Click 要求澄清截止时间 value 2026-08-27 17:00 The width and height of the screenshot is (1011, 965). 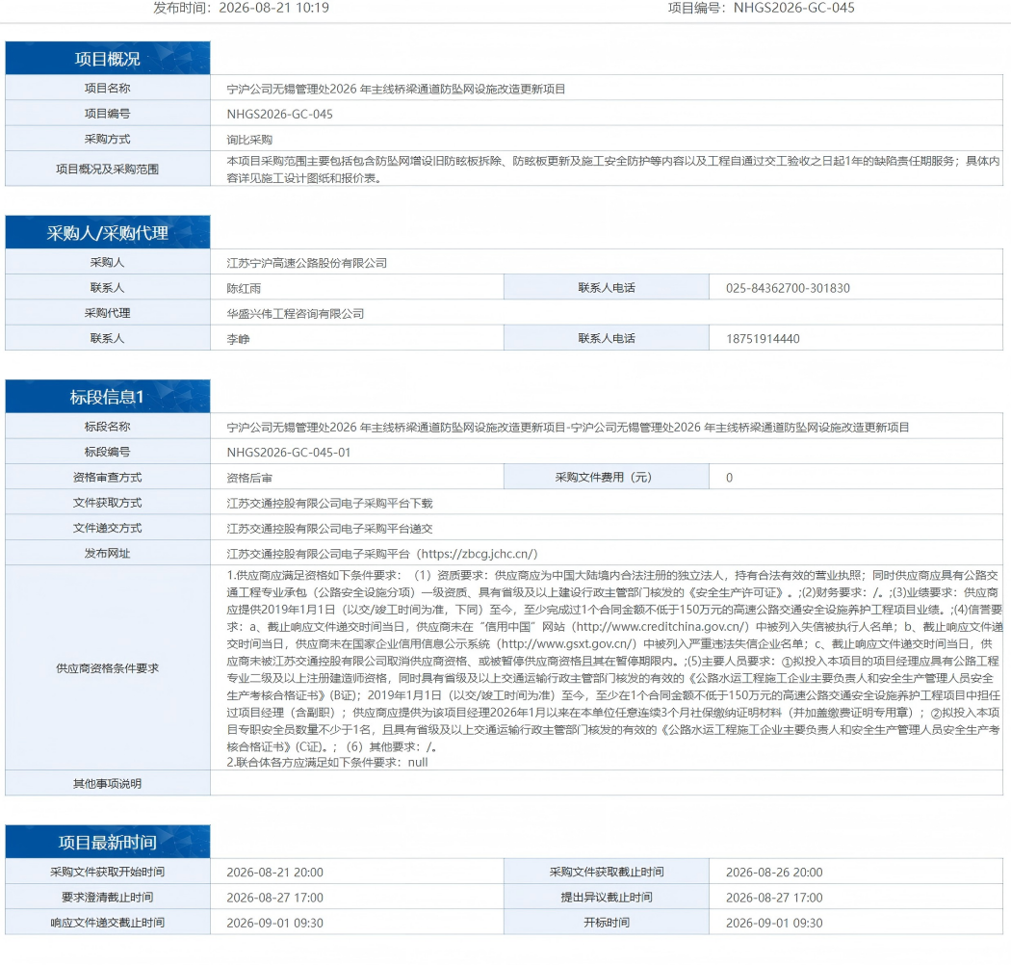point(274,898)
